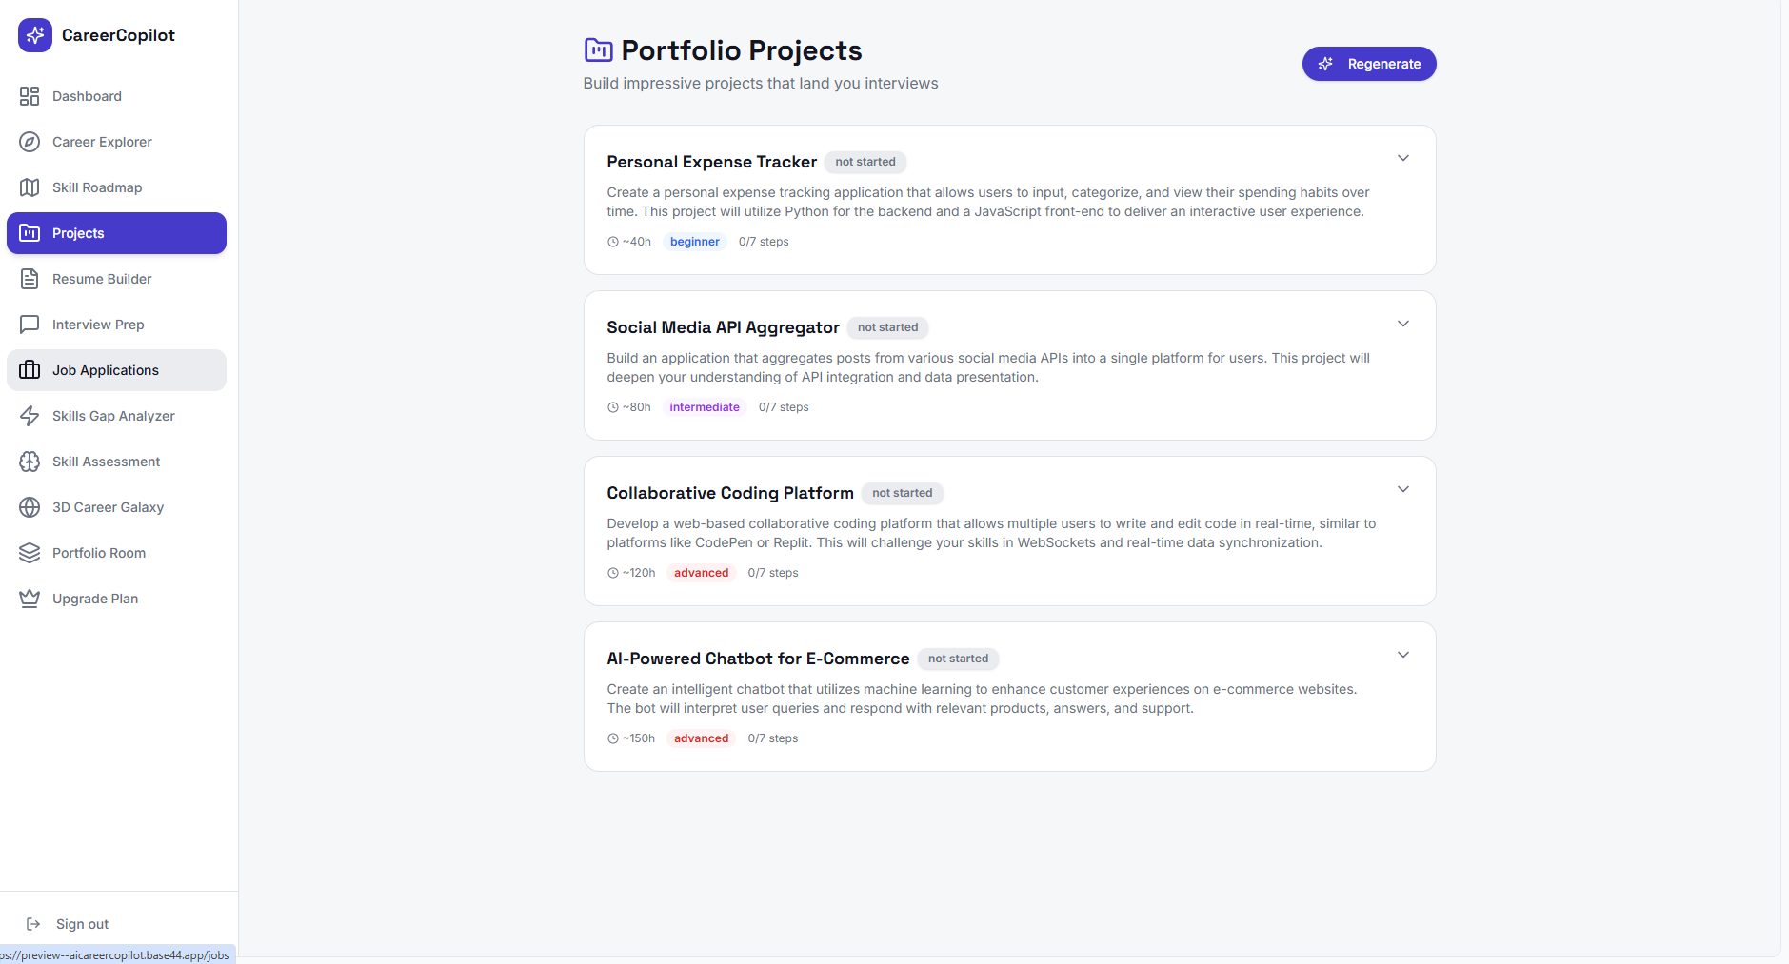This screenshot has width=1789, height=964.
Task: Click the Regenerate button
Action: [1368, 64]
